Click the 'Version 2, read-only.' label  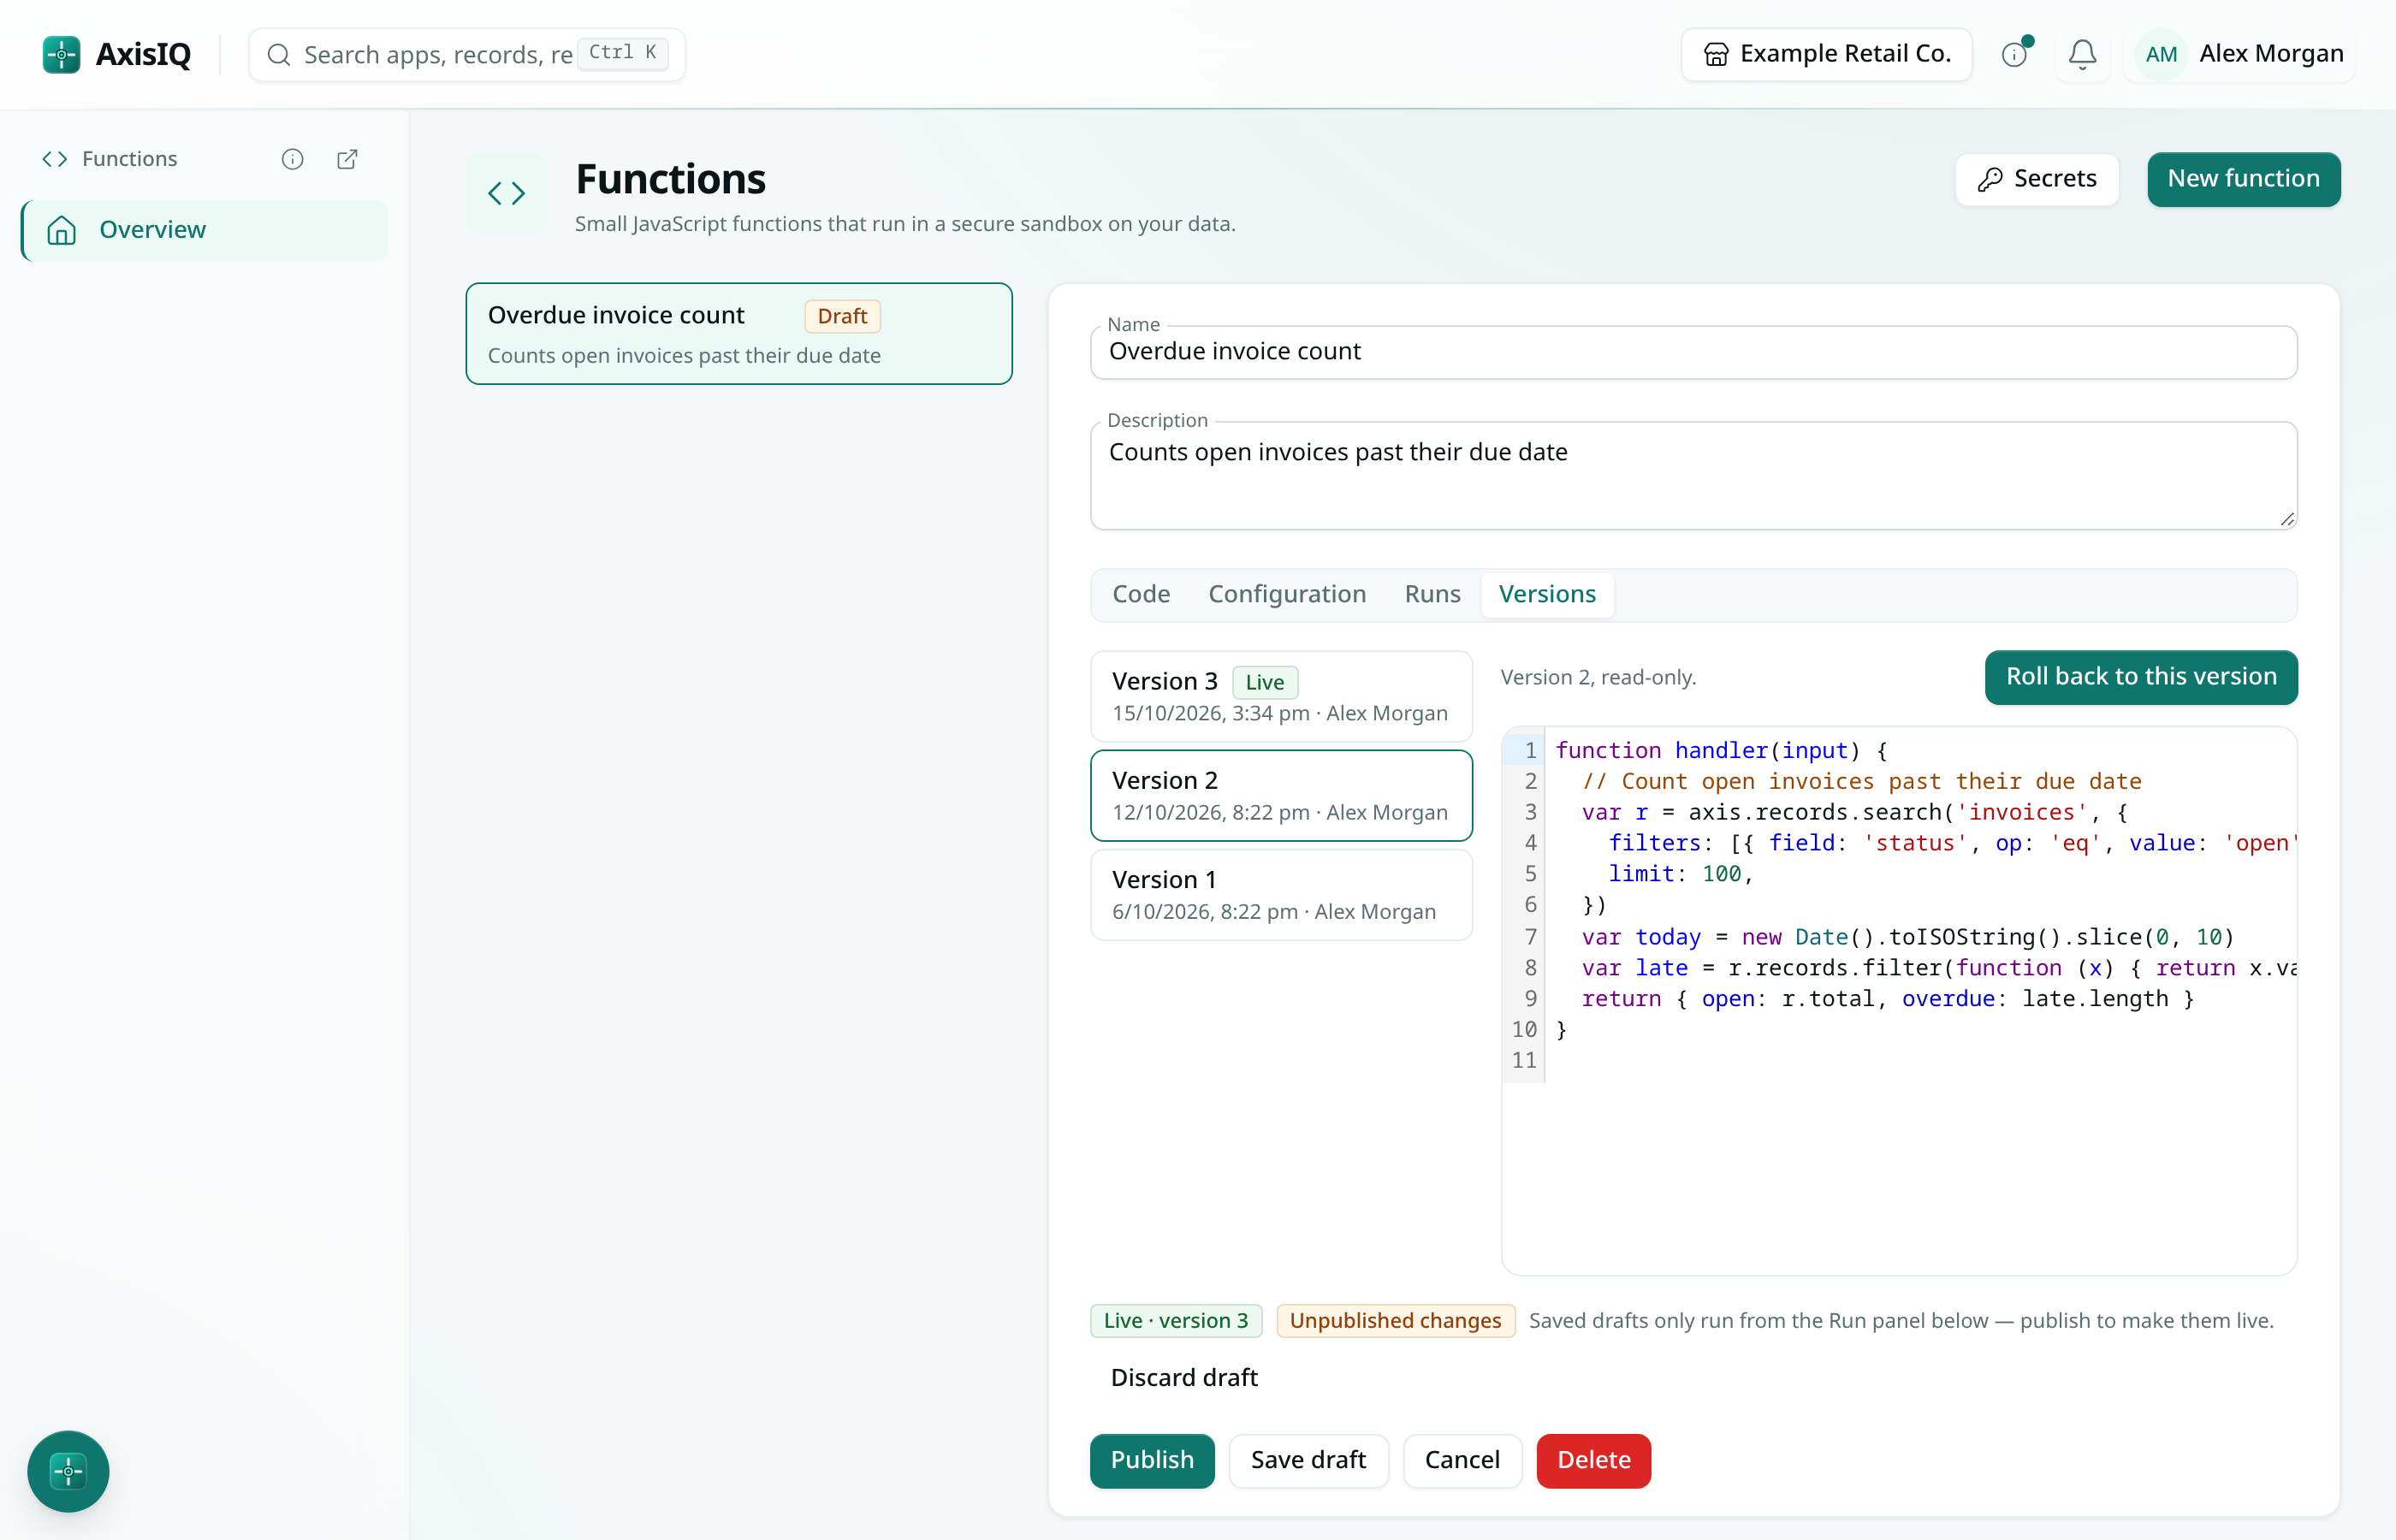point(1598,677)
